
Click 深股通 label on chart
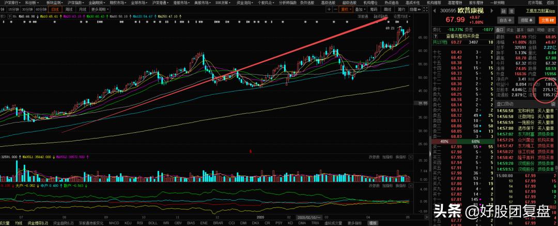click(x=363, y=16)
